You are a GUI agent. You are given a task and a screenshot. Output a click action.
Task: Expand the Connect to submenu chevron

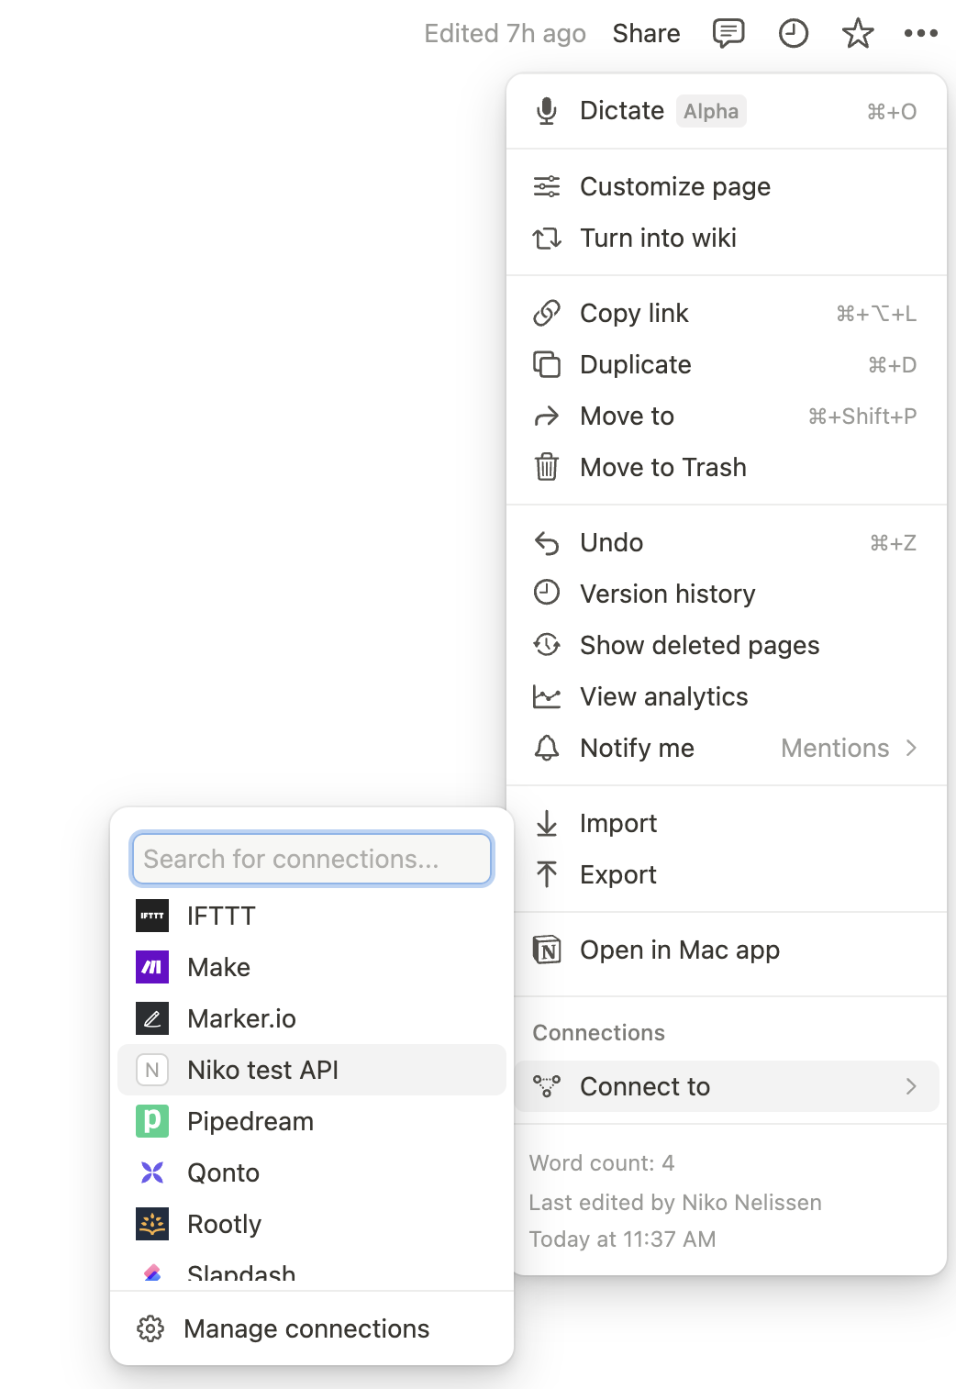pos(911,1086)
